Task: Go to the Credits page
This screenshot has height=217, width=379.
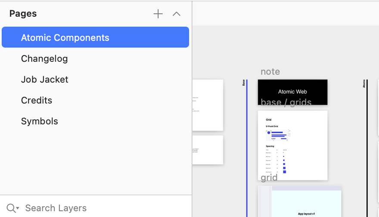Action: [37, 100]
